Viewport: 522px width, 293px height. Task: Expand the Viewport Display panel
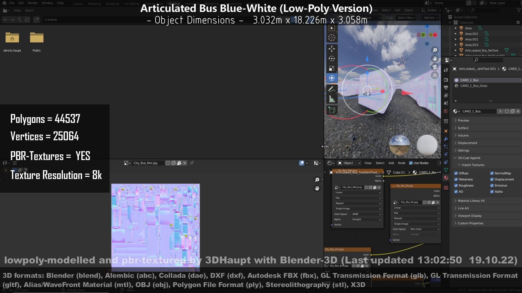coord(487,216)
